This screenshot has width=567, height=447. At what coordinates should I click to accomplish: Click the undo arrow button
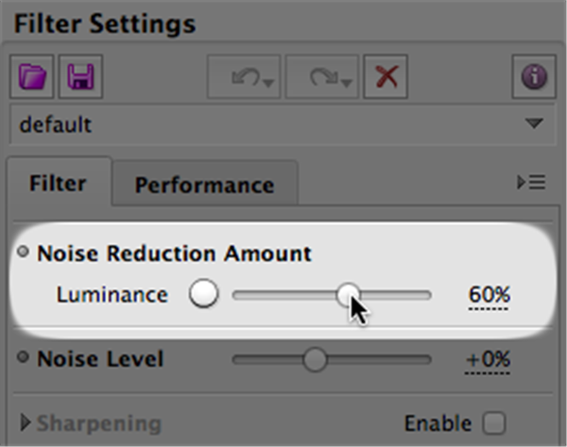point(244,77)
